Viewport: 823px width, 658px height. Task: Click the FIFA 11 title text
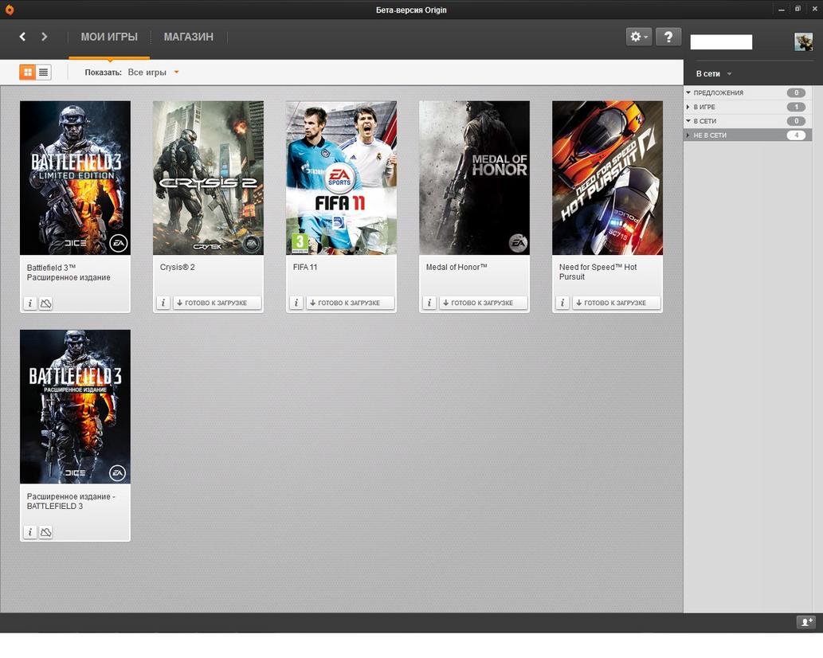(305, 267)
